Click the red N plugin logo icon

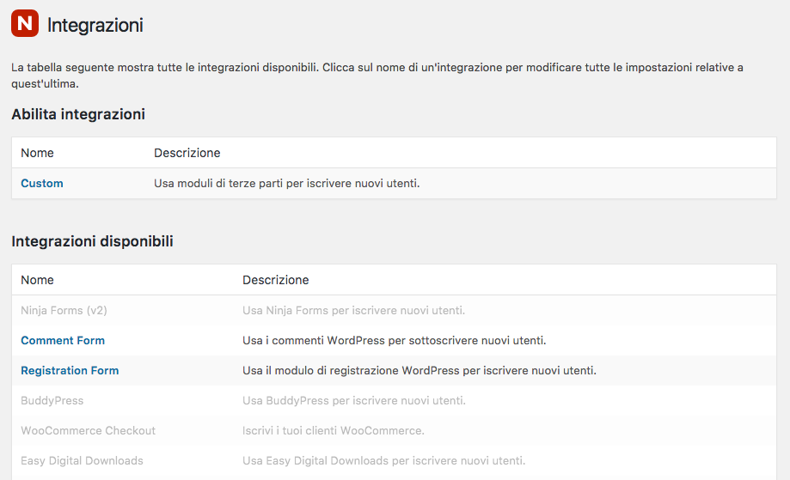coord(25,23)
